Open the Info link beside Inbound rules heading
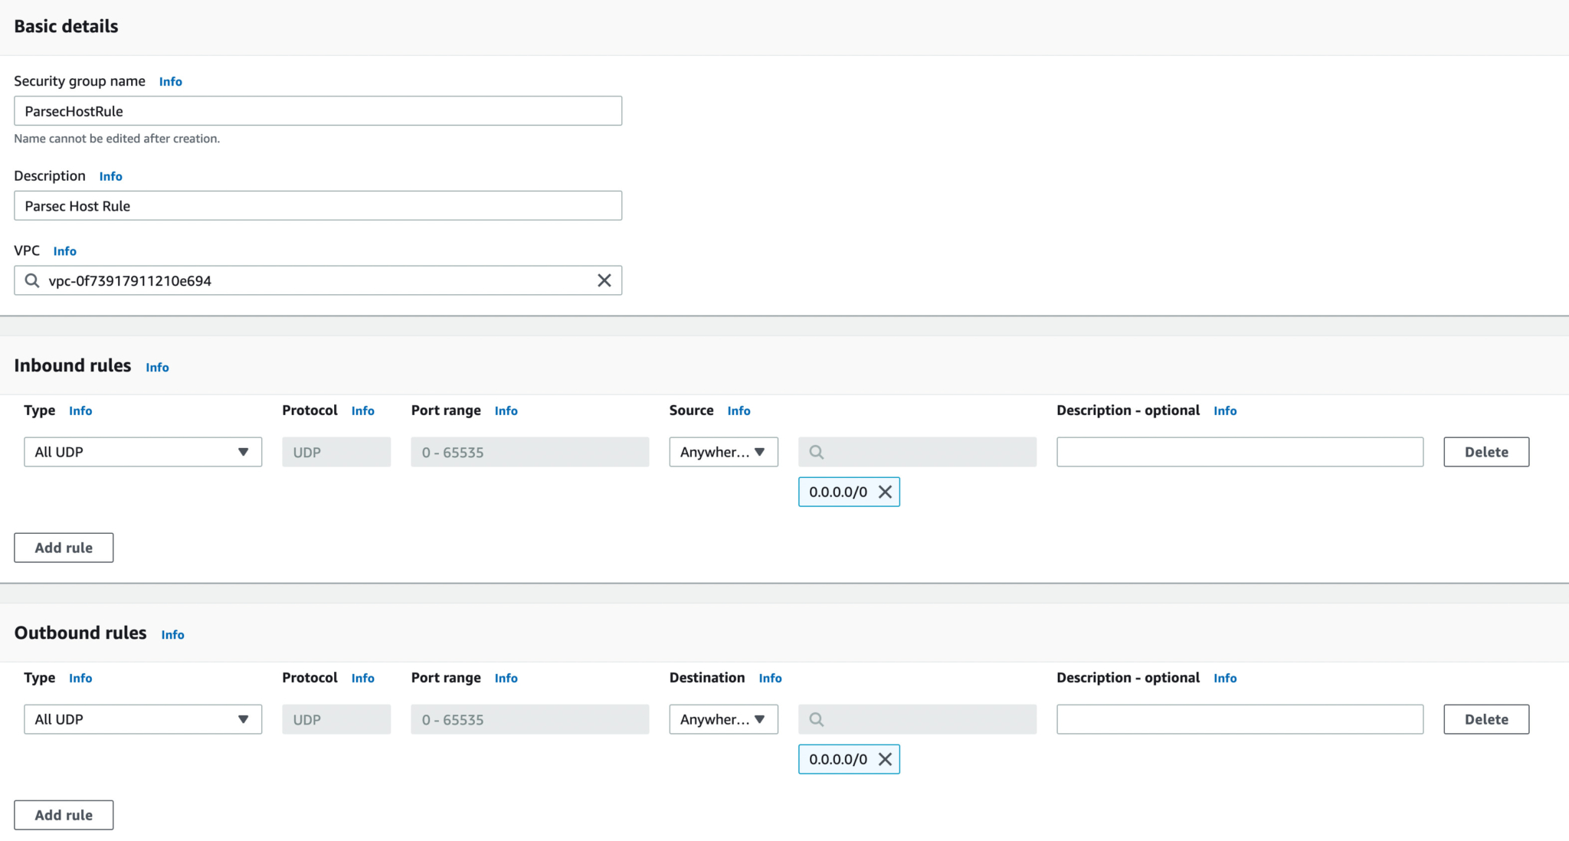 (157, 367)
